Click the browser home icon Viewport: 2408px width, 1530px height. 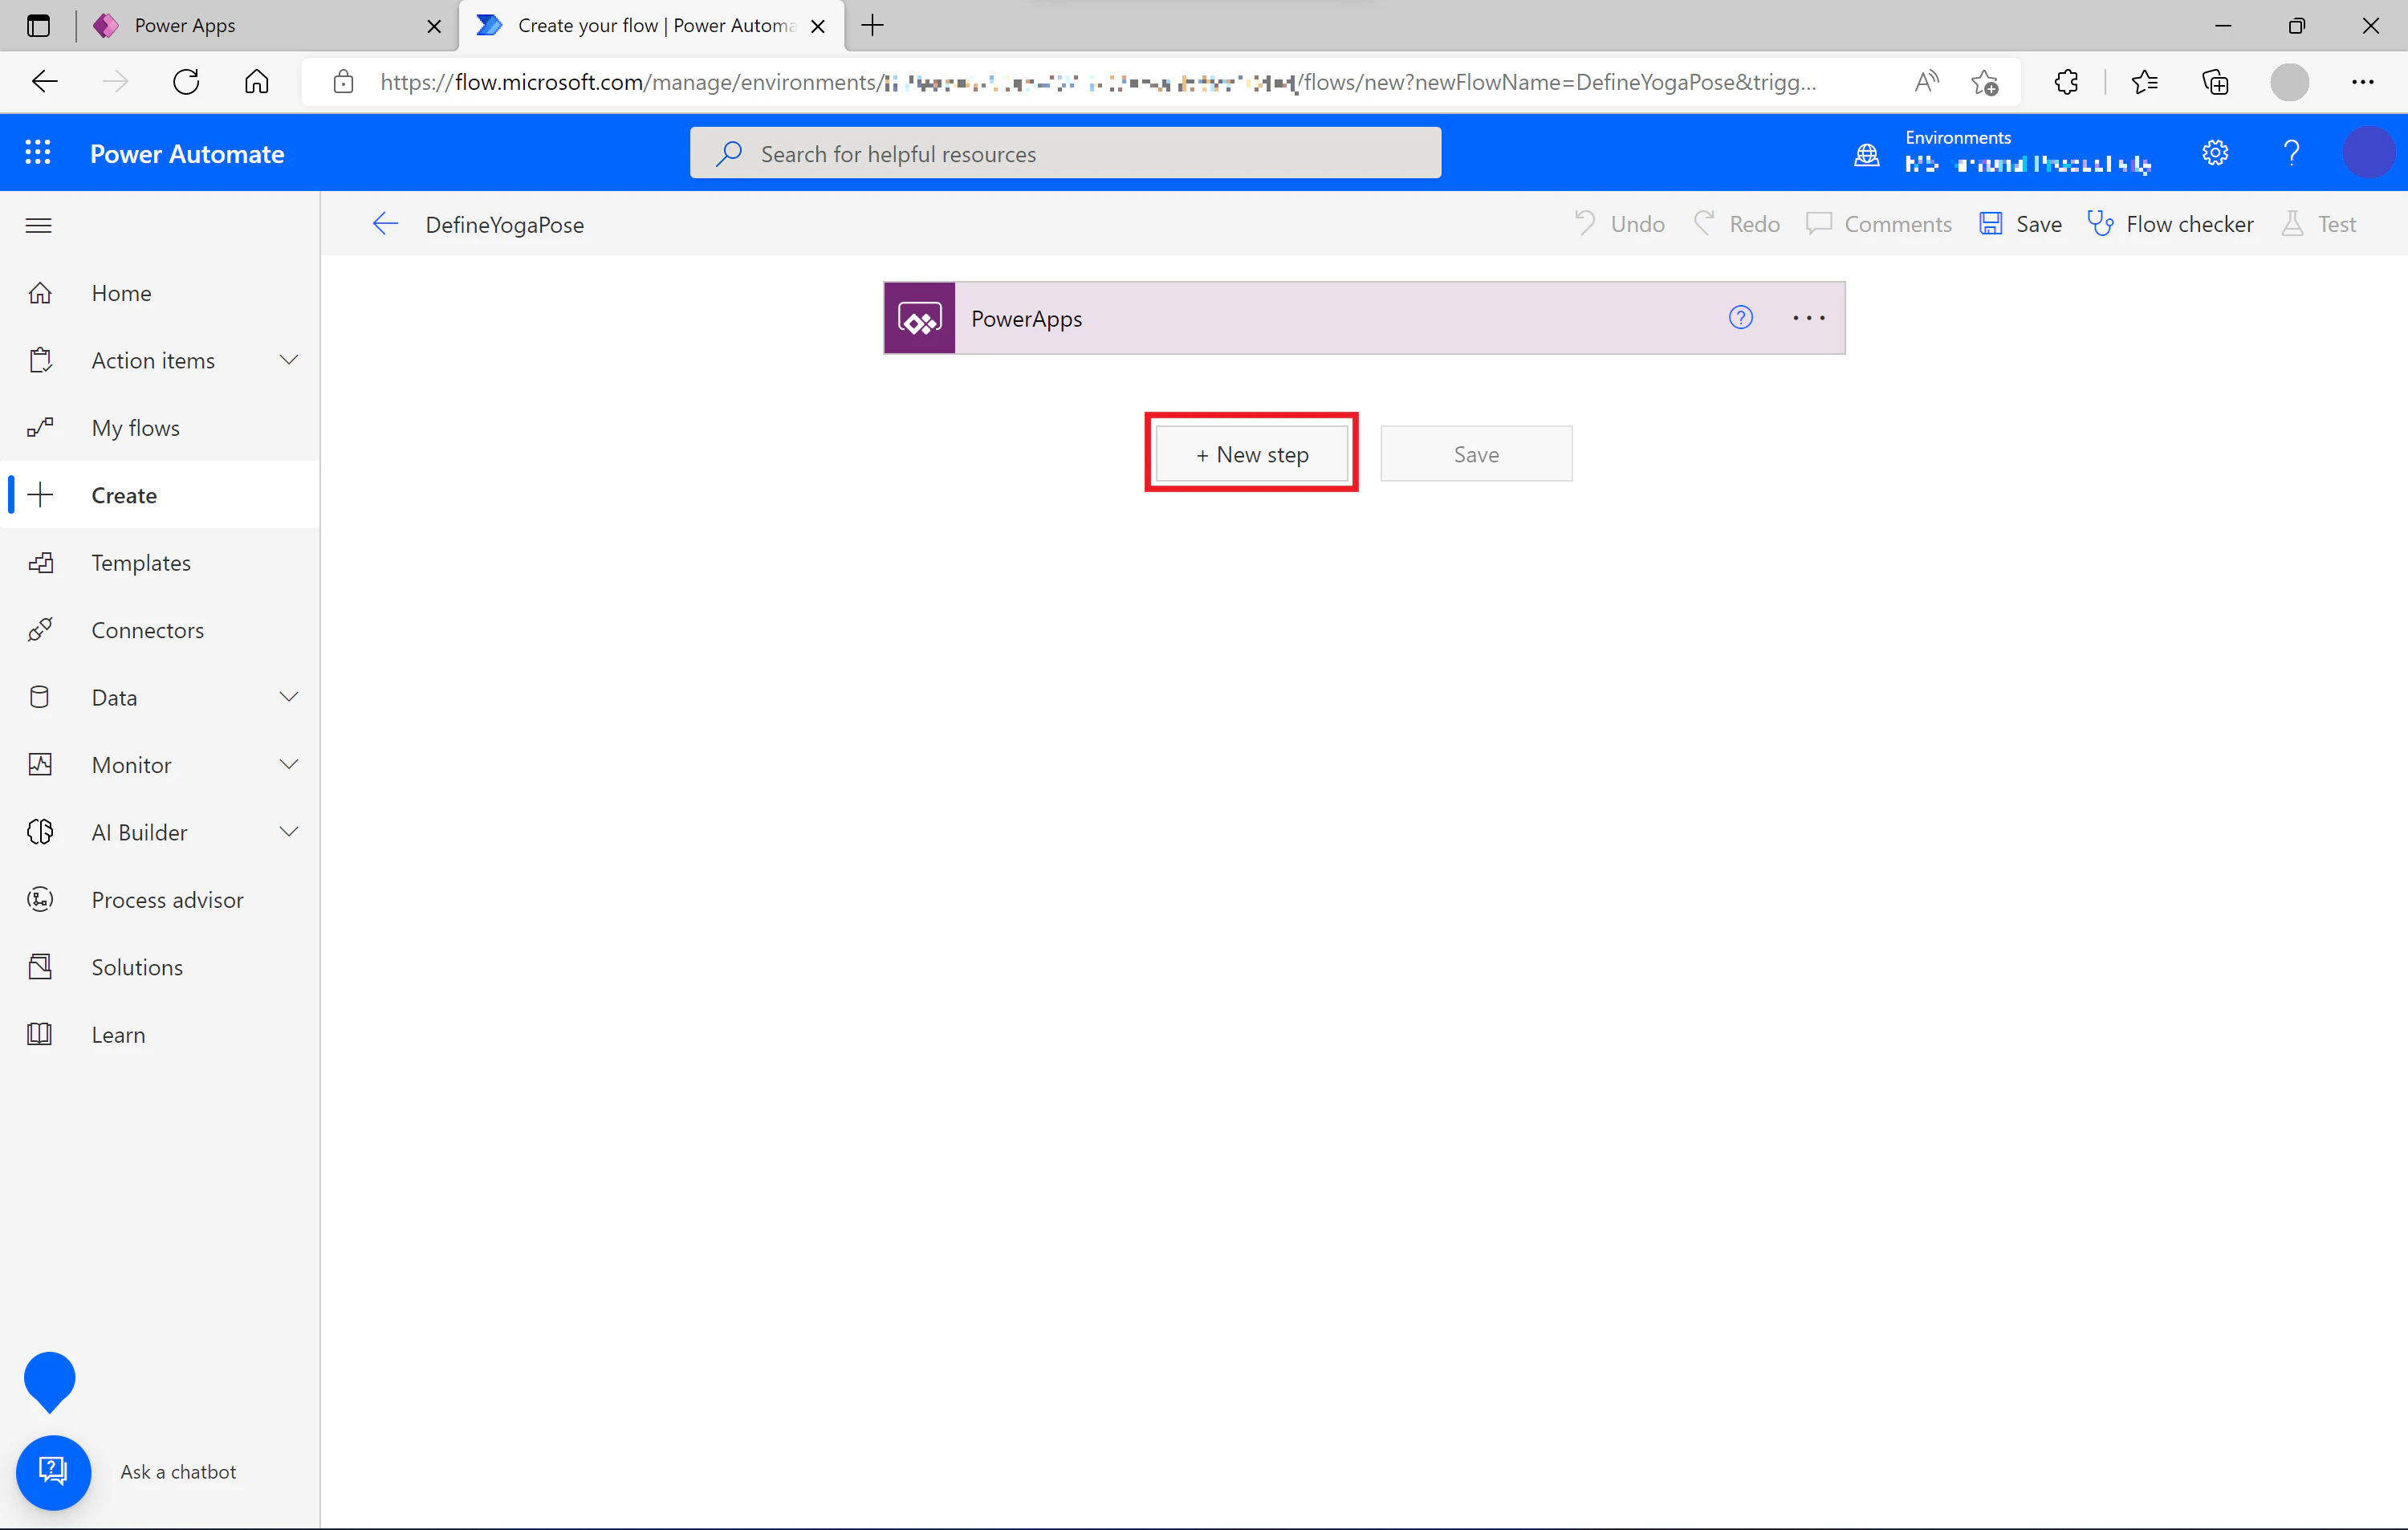[257, 82]
